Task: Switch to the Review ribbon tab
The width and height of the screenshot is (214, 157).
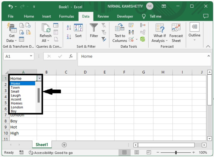Action: click(x=103, y=17)
